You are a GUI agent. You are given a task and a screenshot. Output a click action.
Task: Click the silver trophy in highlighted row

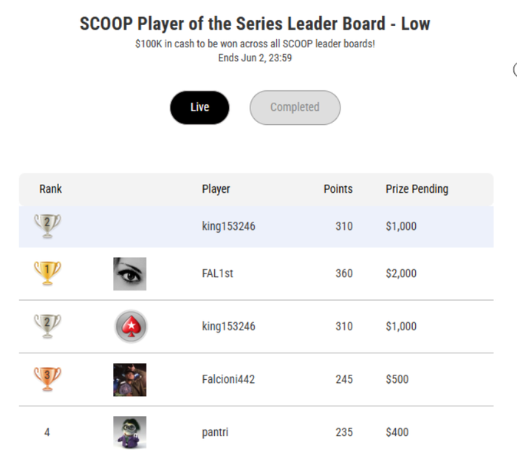coord(47,226)
